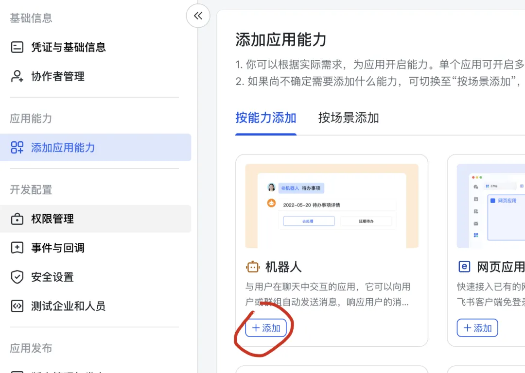Switch to the 按能力添加 tab

266,118
